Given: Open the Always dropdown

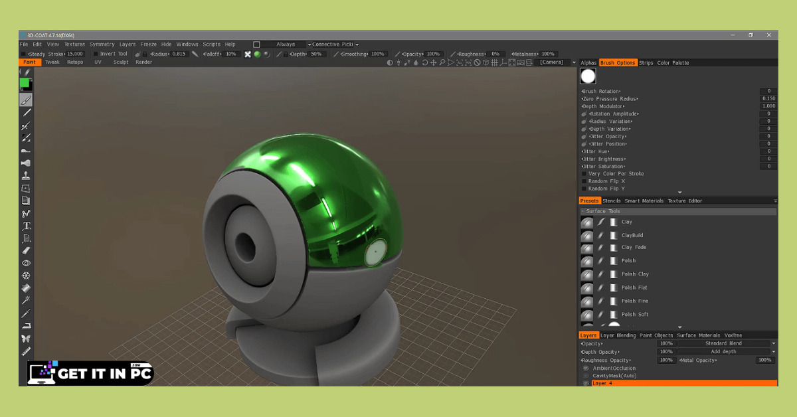Looking at the screenshot, I should pyautogui.click(x=286, y=44).
